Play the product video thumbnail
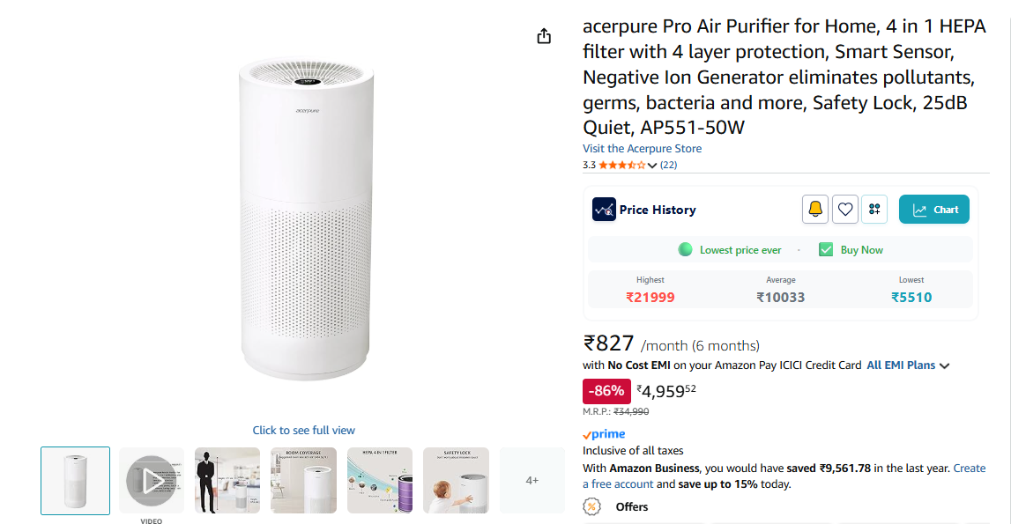This screenshot has width=1011, height=524. click(152, 480)
